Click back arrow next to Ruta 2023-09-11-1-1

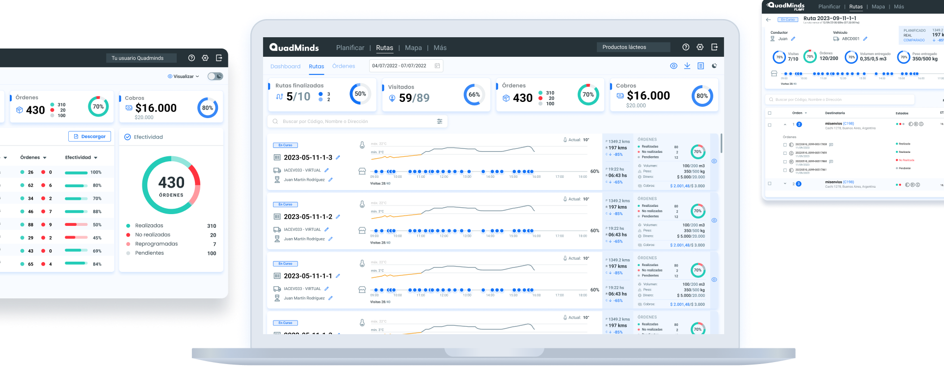768,20
